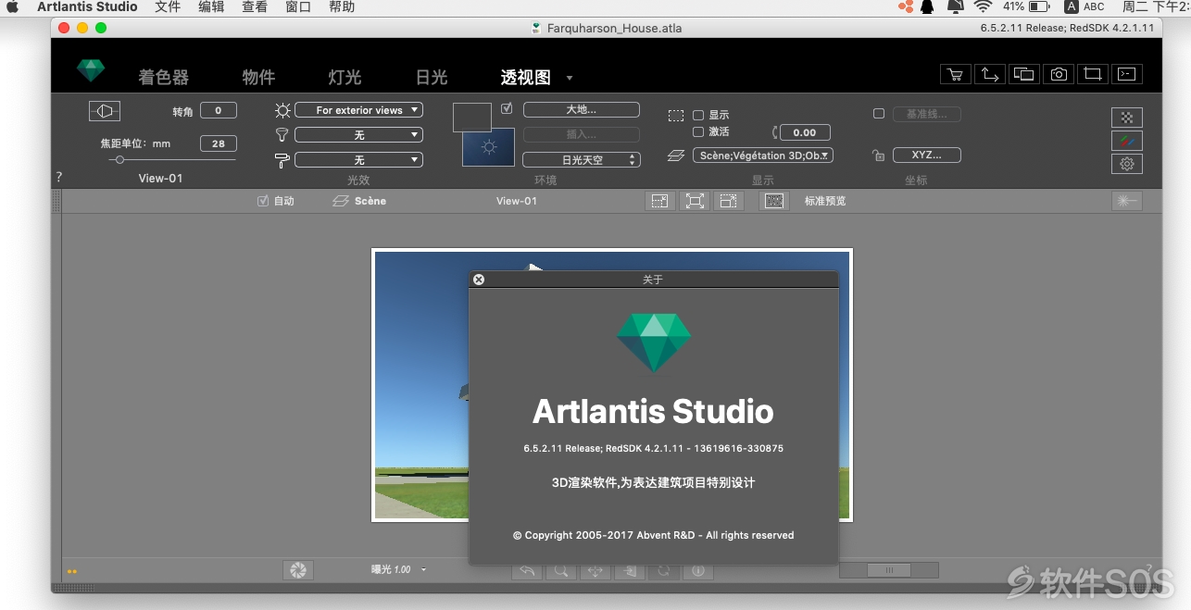Viewport: 1191px width, 610px height.
Task: Open the 日光天空 selector
Action: point(582,160)
